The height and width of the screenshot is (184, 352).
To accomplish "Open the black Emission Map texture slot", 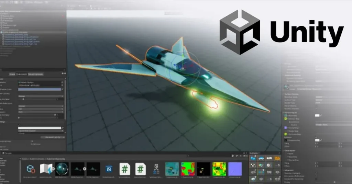I will (x=286, y=140).
